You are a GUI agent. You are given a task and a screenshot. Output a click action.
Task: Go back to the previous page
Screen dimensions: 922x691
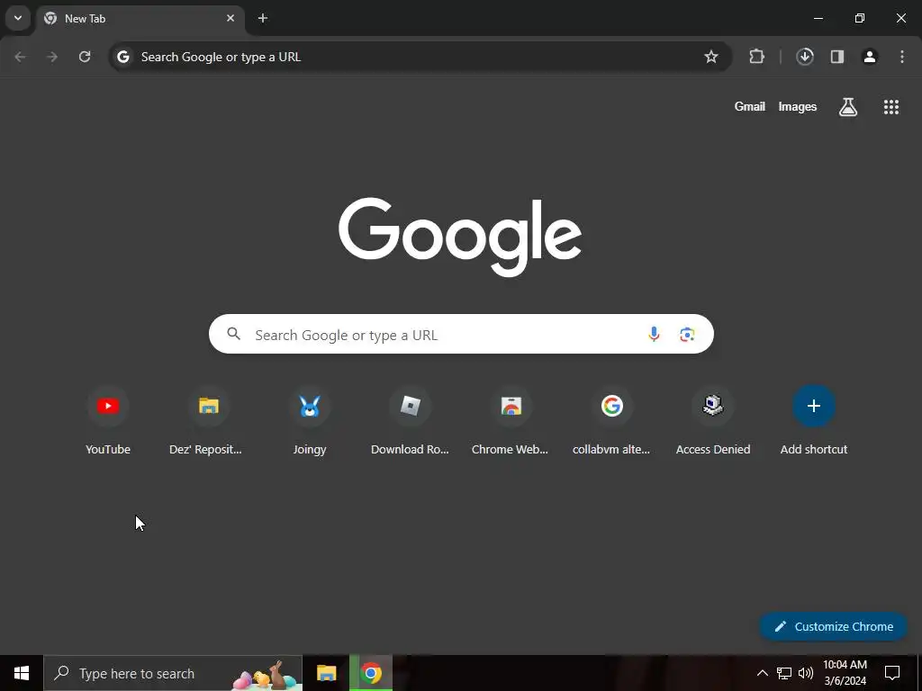coord(20,57)
